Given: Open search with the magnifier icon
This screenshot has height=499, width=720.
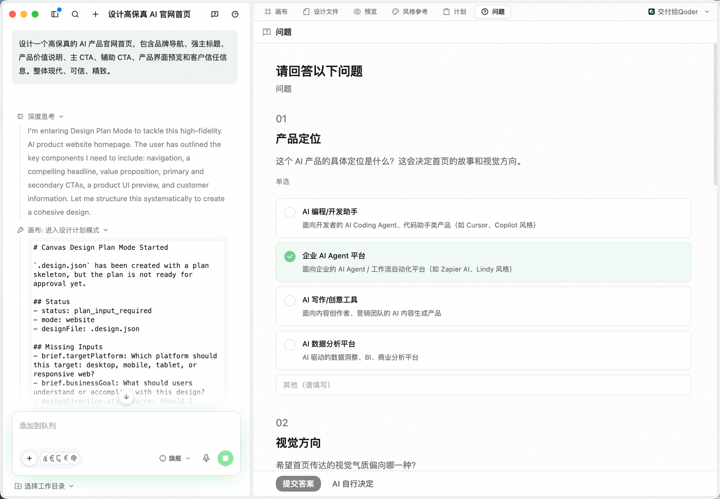Looking at the screenshot, I should pyautogui.click(x=75, y=14).
